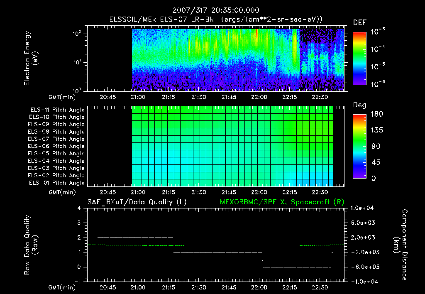Click the -6.0e+03 right axis tick label
This screenshot has width=425, height=294.
(365, 267)
